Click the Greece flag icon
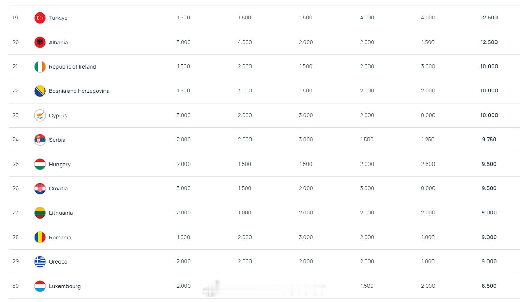 pyautogui.click(x=40, y=261)
